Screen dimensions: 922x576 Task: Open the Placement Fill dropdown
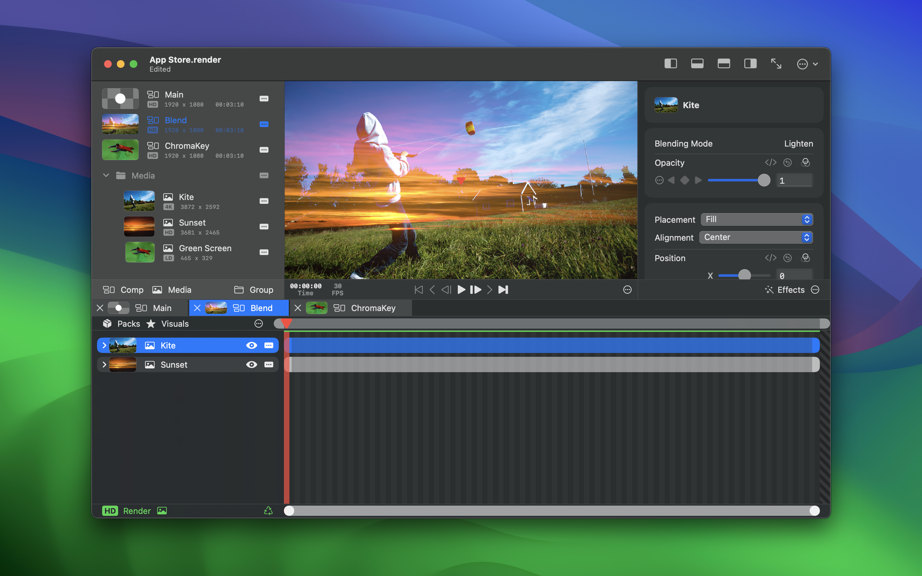tap(757, 220)
